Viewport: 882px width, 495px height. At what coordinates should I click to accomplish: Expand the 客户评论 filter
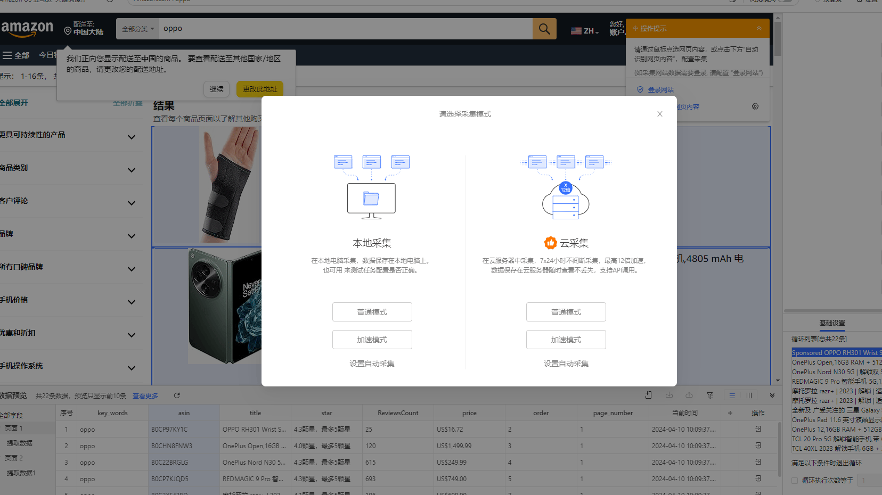coord(132,203)
